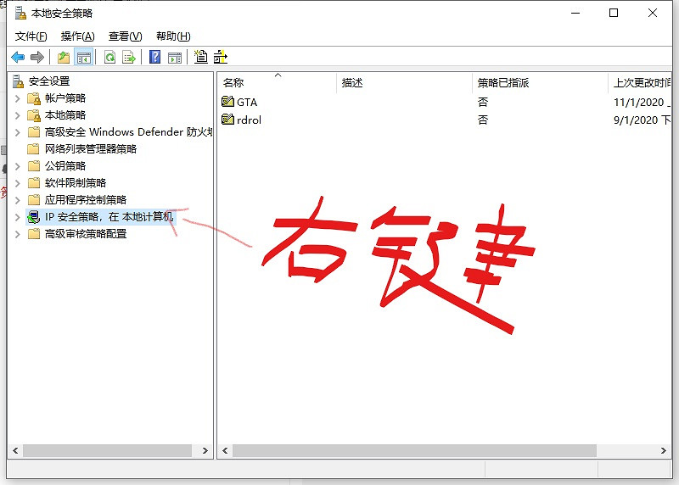Click the Manage IP filter lists icon
679x485 pixels.
click(x=221, y=58)
